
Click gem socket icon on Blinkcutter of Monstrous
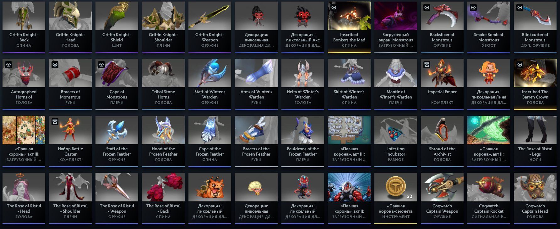tap(520, 8)
